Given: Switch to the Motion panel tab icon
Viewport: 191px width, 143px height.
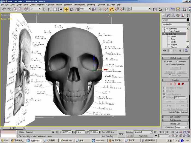Looking at the screenshot, I should [178, 15].
